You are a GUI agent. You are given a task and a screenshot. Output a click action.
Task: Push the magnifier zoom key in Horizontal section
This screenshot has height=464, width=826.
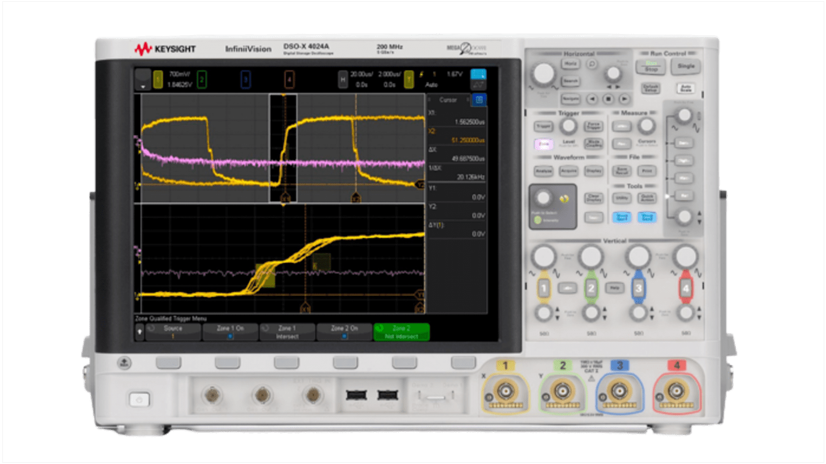click(x=592, y=63)
